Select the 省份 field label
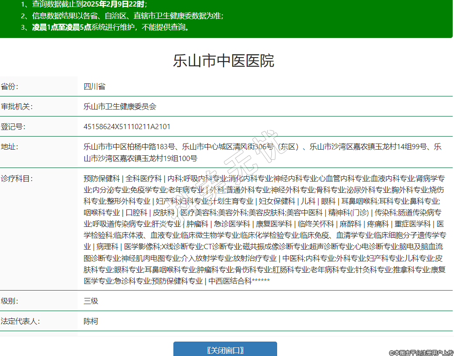This screenshot has width=454, height=356. [x=10, y=86]
